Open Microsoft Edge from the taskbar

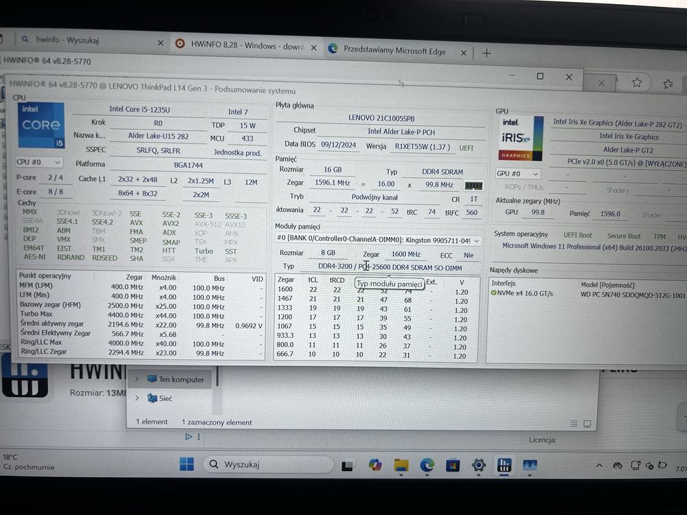[x=427, y=465]
